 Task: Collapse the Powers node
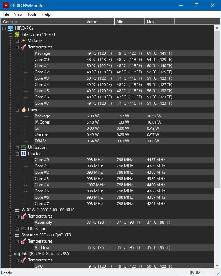point(17,110)
